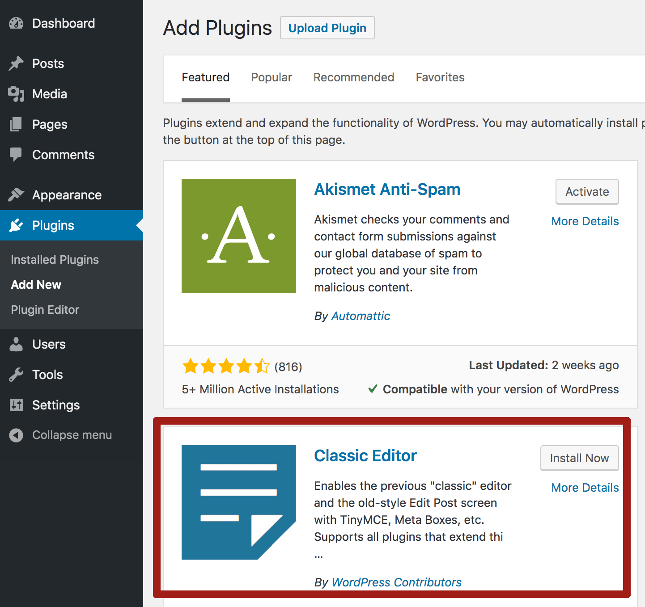This screenshot has height=607, width=645.
Task: Click the Posts pushpin icon
Action: (x=16, y=63)
